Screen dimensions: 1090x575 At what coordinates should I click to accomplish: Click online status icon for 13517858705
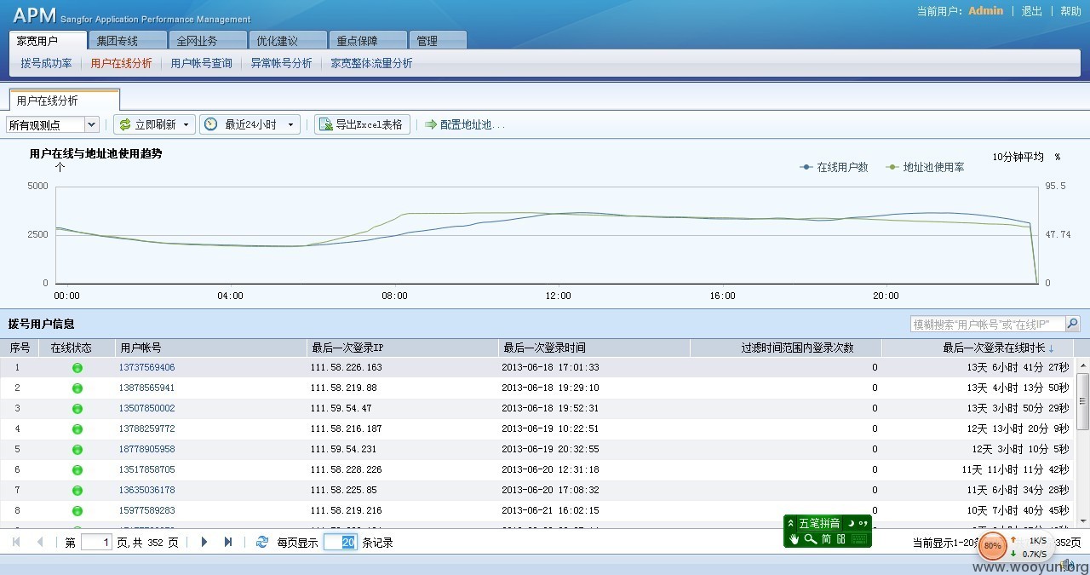click(x=77, y=470)
